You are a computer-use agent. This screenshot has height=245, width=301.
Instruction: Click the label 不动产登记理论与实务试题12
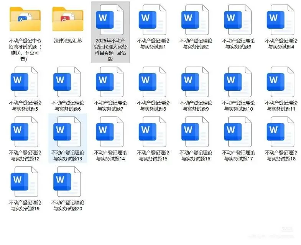[25, 155]
